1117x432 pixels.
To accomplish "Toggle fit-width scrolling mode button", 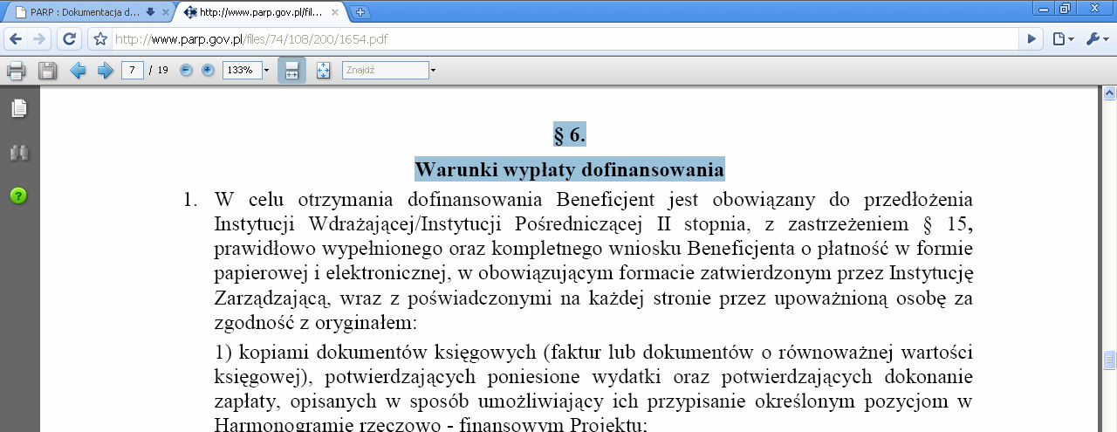I will (291, 71).
